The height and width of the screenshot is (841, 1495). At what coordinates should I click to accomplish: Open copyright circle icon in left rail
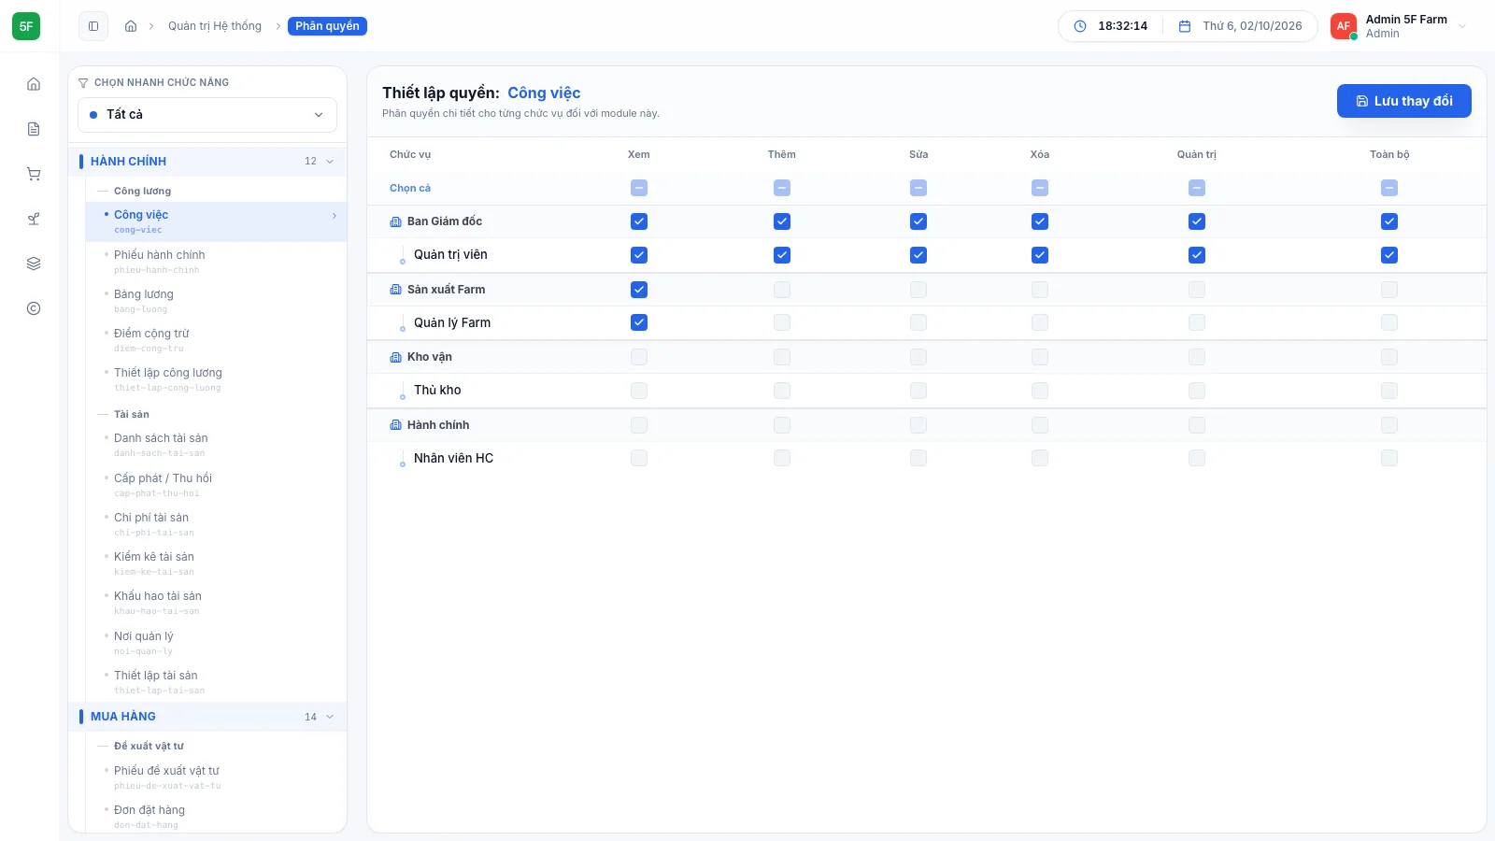[x=34, y=308]
